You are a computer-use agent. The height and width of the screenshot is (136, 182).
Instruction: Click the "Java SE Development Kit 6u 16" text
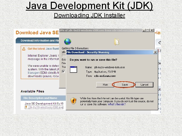pos(44,104)
